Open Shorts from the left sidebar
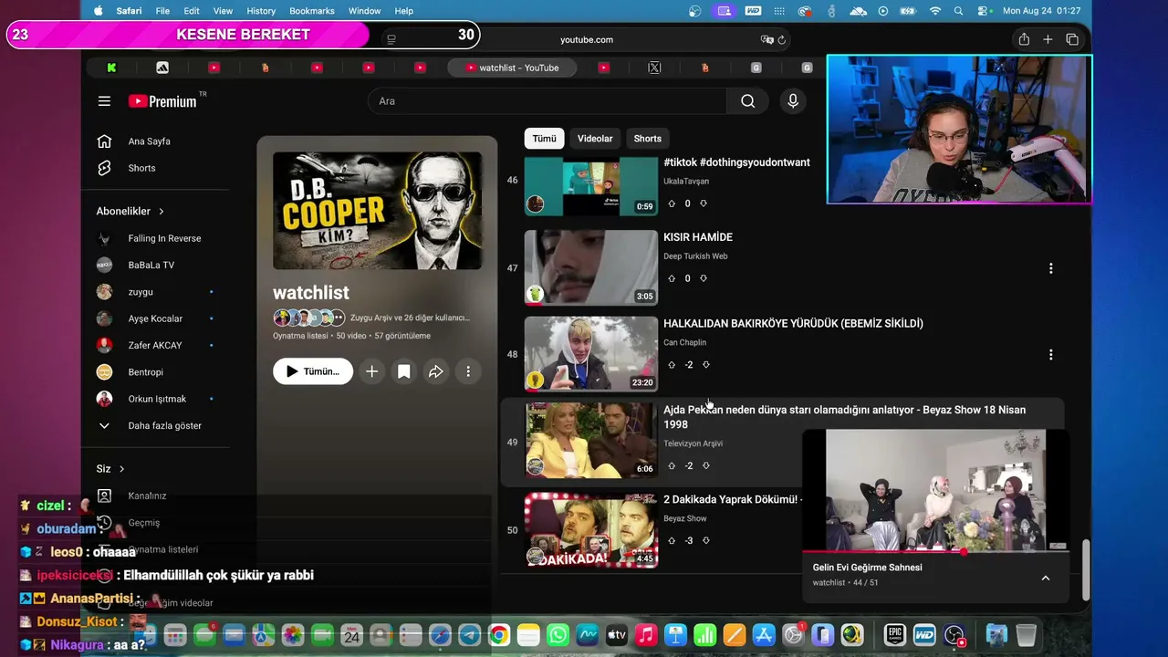Image resolution: width=1168 pixels, height=657 pixels. (x=141, y=168)
